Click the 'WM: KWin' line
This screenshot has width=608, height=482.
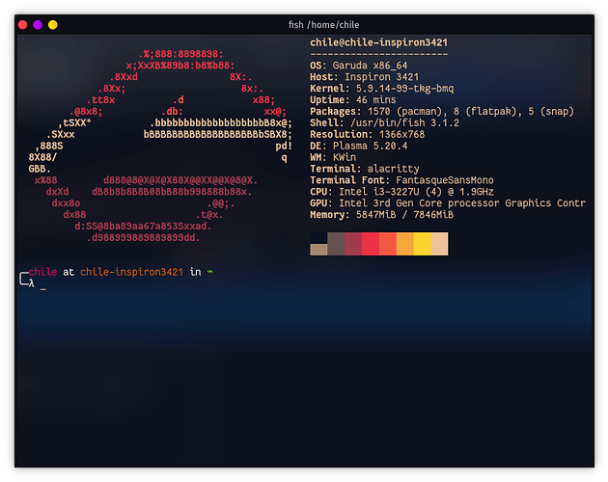click(333, 157)
